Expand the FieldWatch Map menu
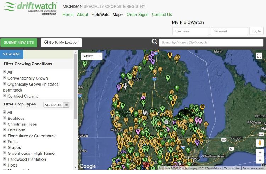This screenshot has height=174, width=266. tap(107, 15)
